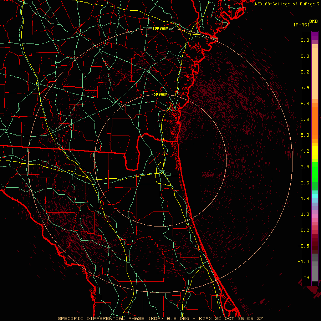Click the TH label on the scale
Screen dimensions: 321x321
coord(306,277)
